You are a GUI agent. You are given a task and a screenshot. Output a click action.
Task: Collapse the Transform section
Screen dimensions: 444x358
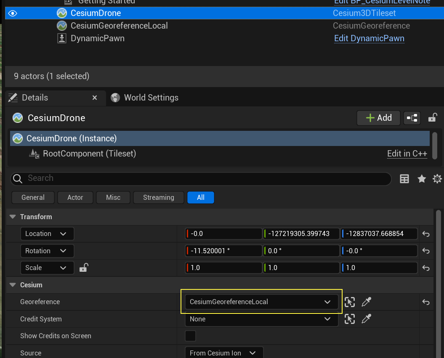(12, 217)
